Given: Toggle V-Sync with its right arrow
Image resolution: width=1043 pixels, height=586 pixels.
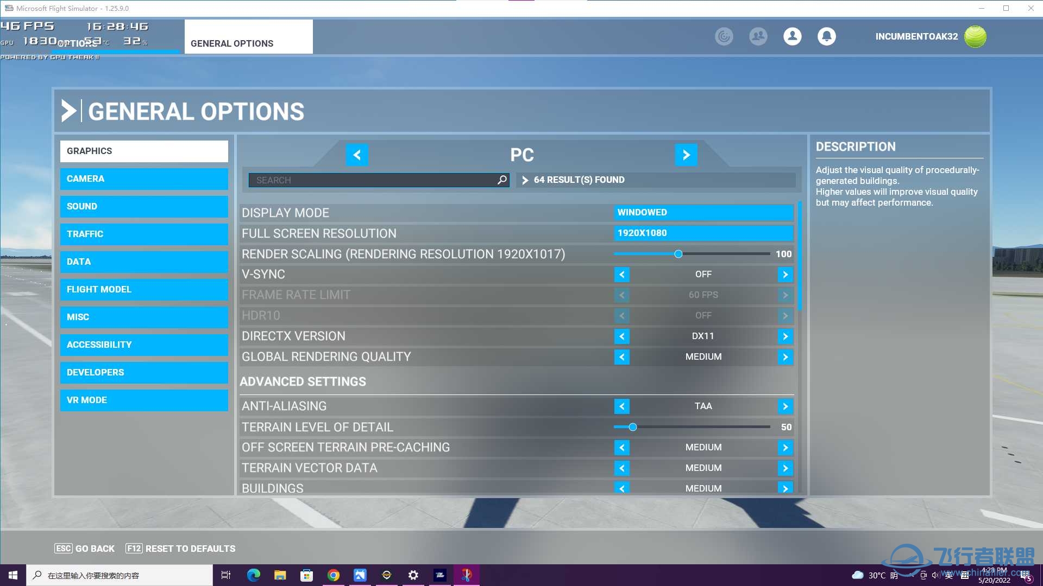Looking at the screenshot, I should coord(785,275).
